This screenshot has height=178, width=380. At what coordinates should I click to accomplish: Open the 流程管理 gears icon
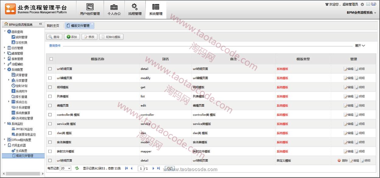click(x=135, y=7)
